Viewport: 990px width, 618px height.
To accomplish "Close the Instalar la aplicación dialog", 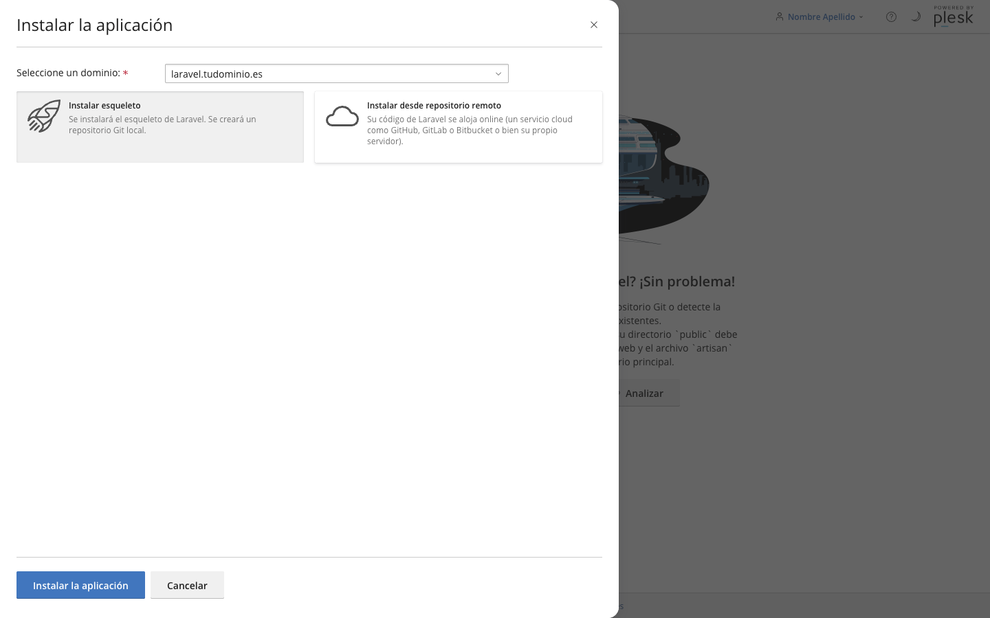I will 594,25.
